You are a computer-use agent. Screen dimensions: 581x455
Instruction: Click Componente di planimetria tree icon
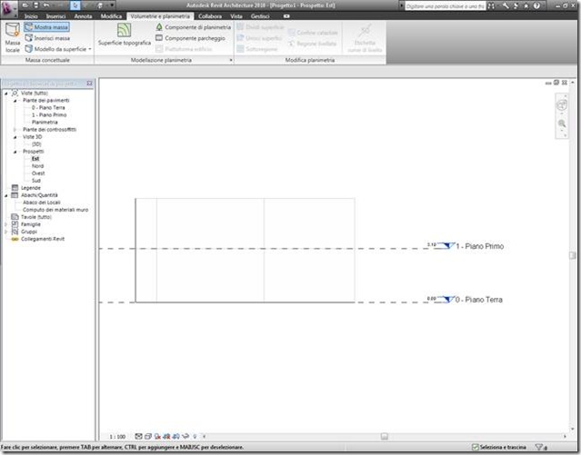[x=159, y=27]
